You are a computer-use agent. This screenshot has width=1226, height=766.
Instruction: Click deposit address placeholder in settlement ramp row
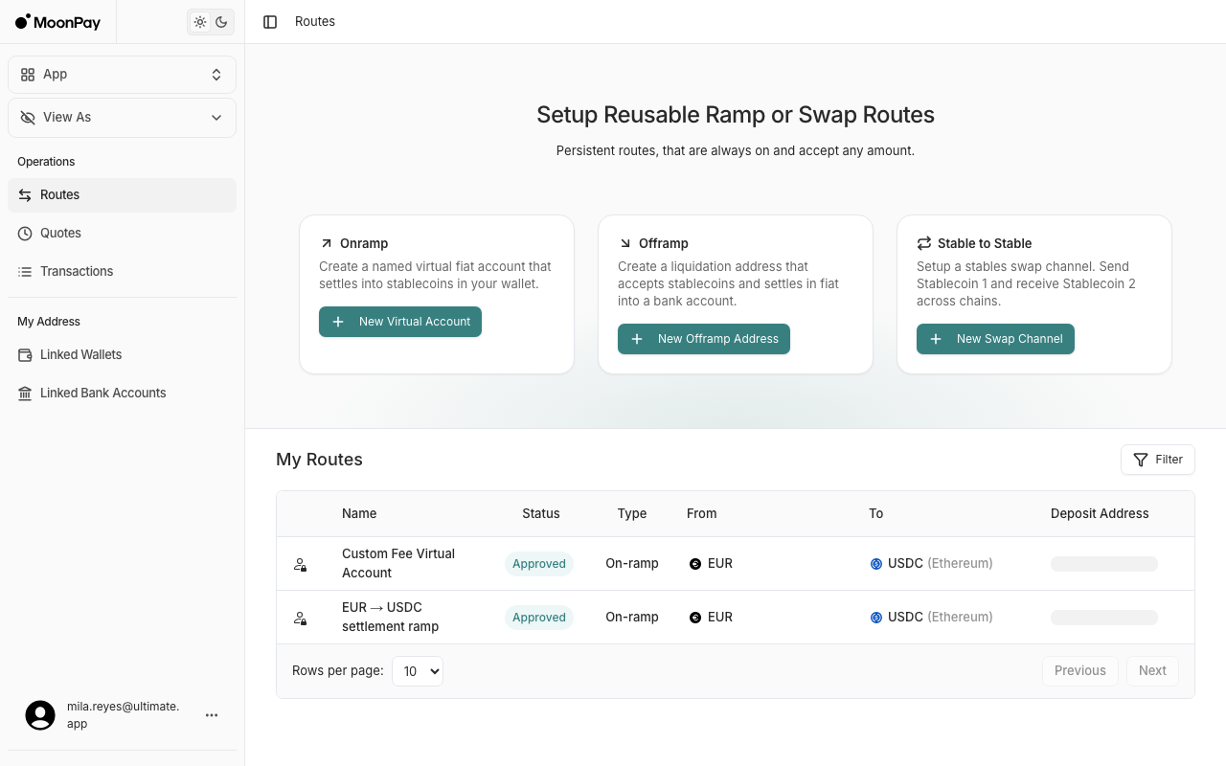pos(1104,618)
